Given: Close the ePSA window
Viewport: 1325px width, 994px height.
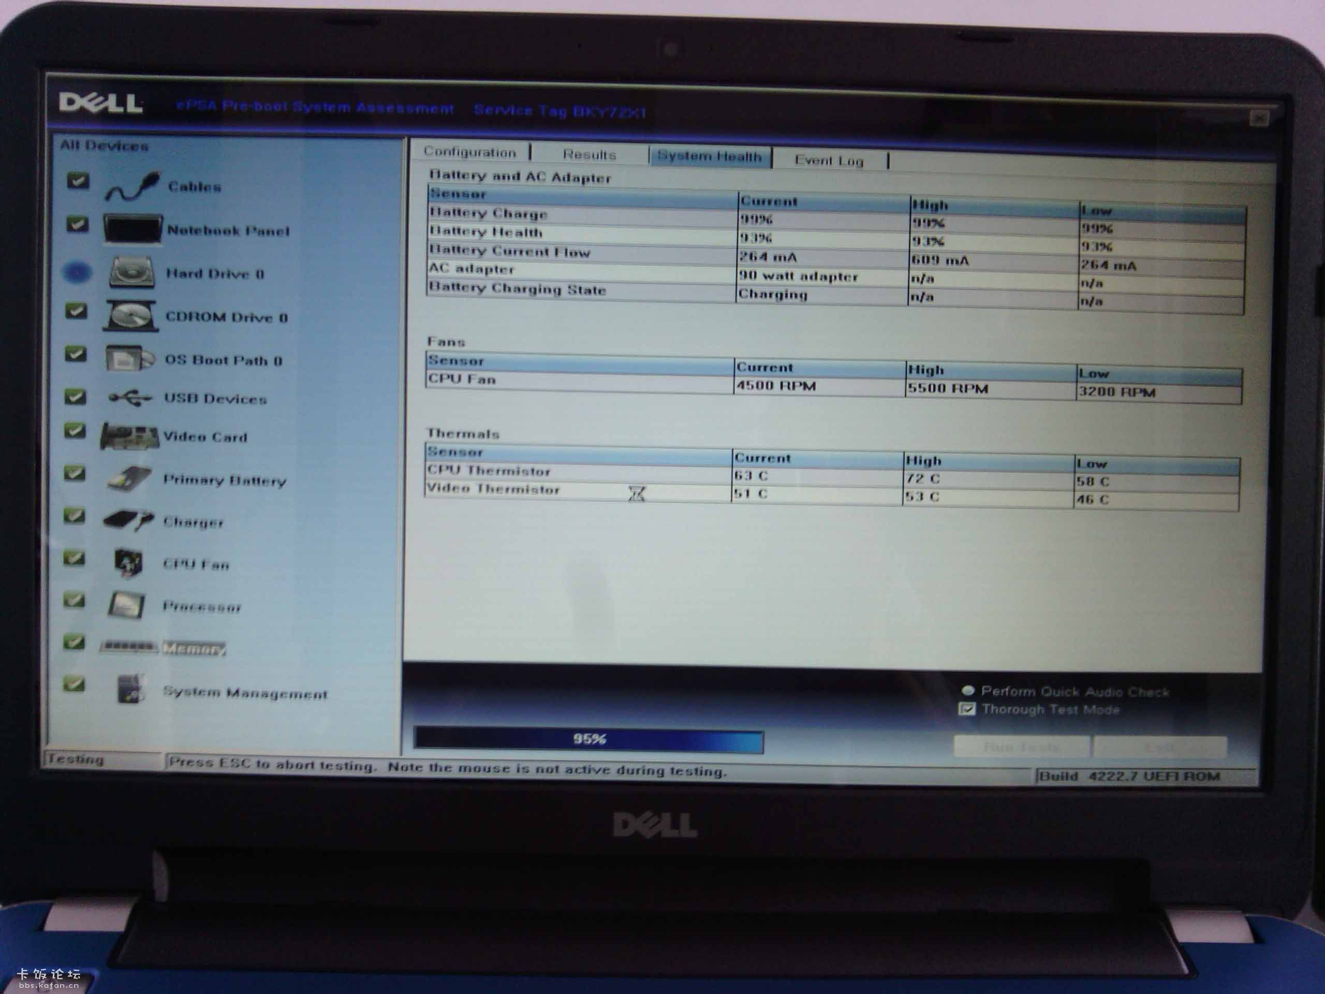Looking at the screenshot, I should pos(1259,118).
